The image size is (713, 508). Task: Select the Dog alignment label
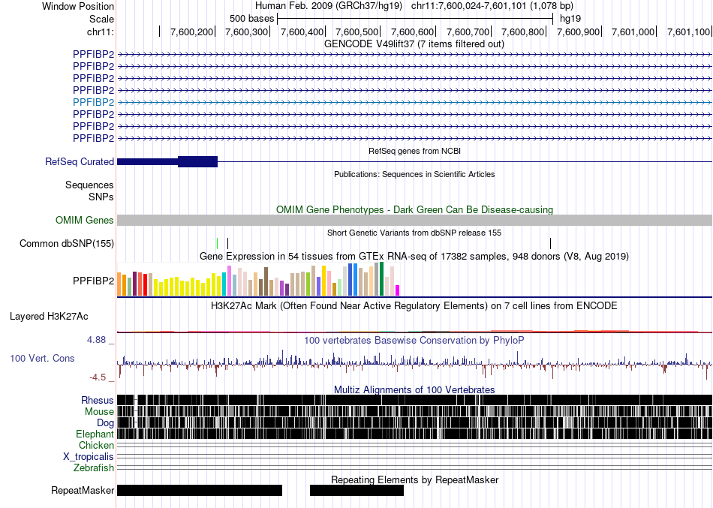[105, 423]
